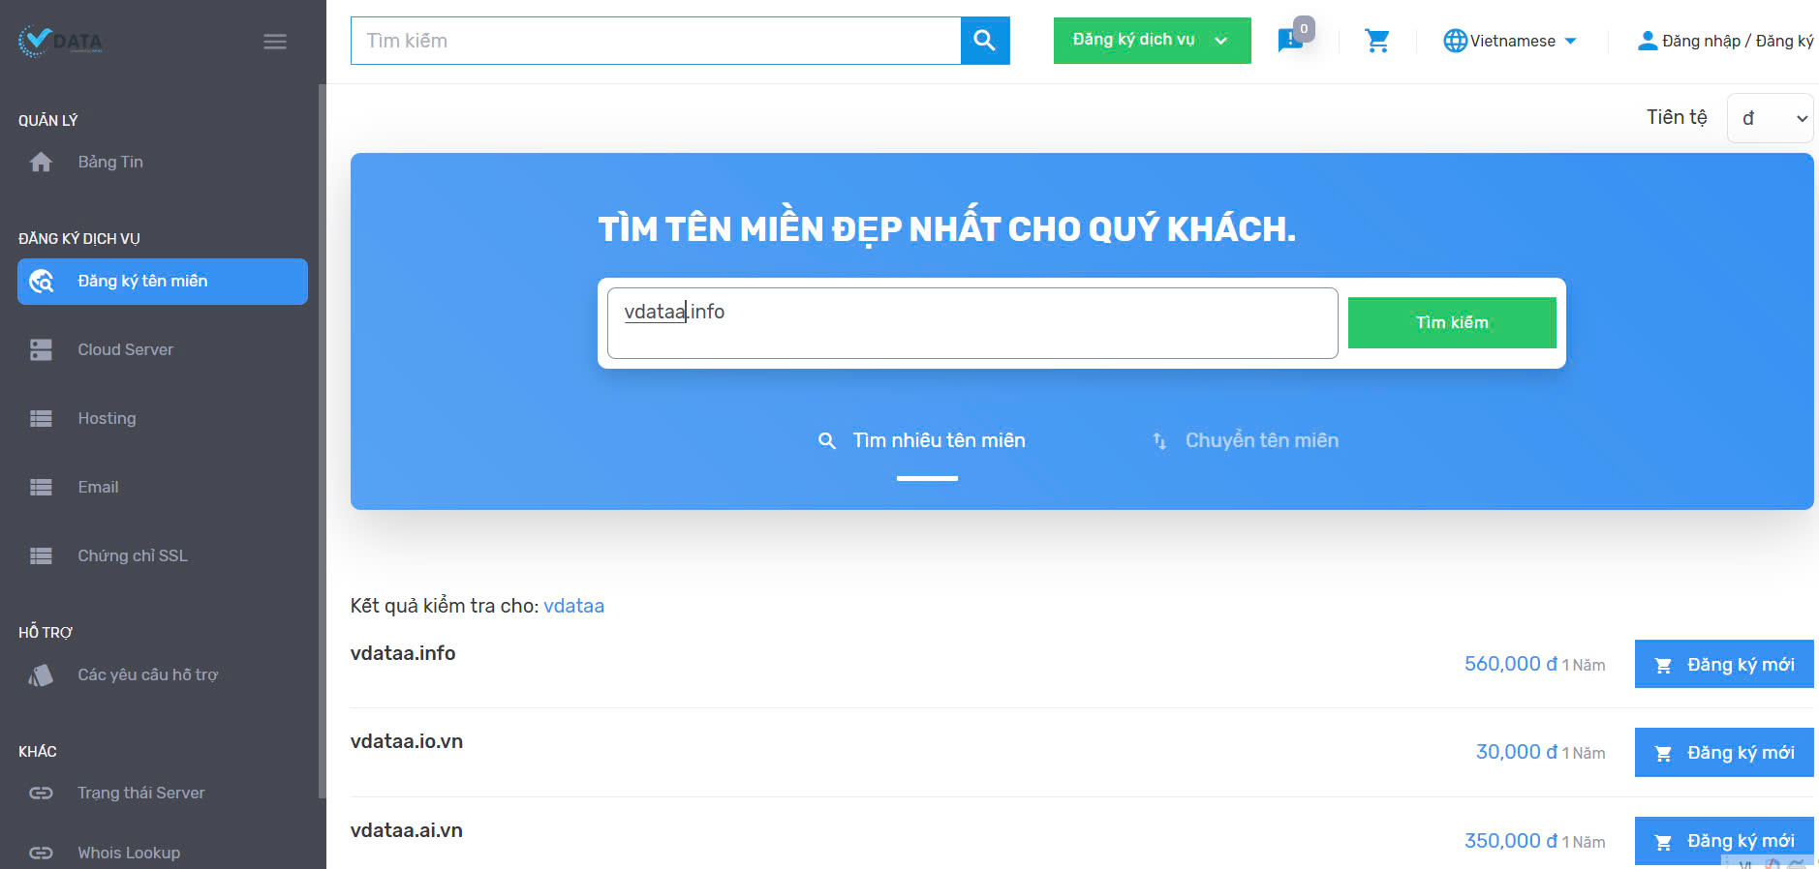This screenshot has width=1819, height=869.
Task: Open Cloud Server menu item
Action: [163, 349]
